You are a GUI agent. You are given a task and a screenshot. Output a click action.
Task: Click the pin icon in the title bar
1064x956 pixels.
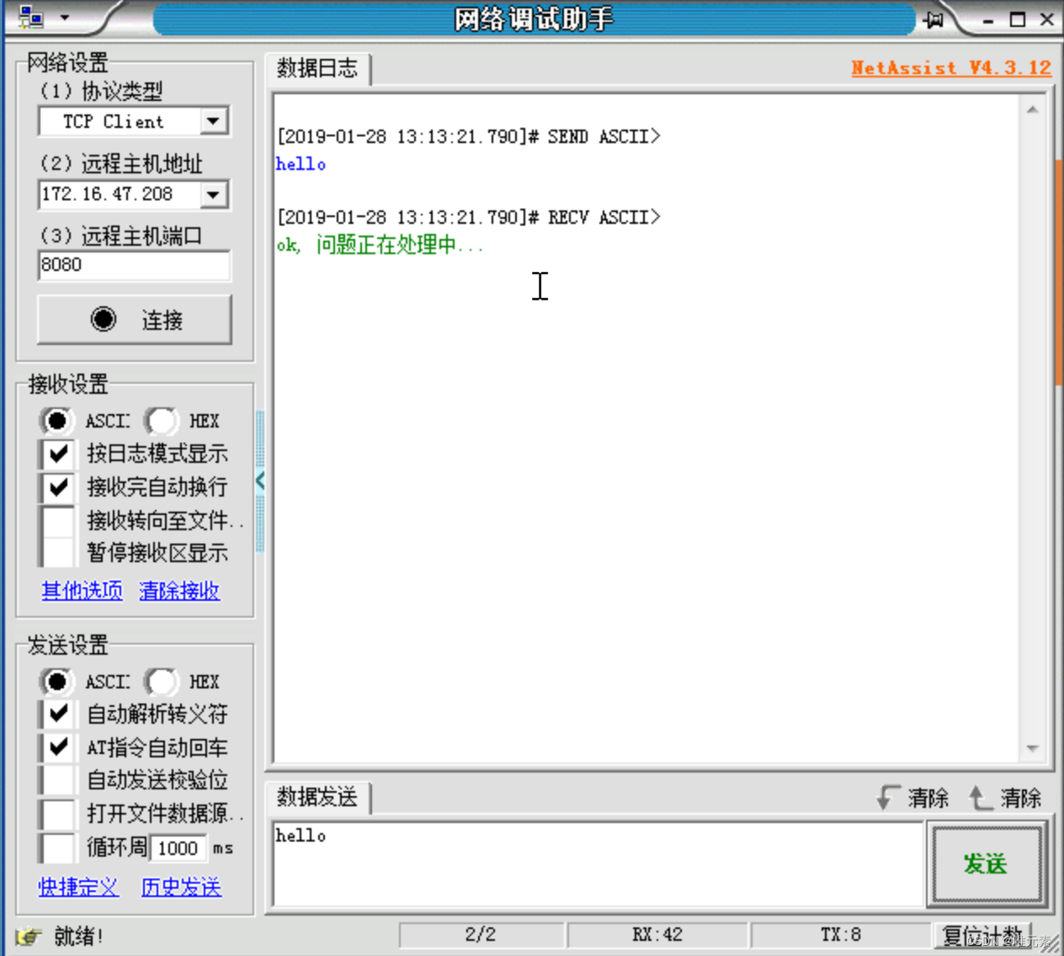coord(933,19)
